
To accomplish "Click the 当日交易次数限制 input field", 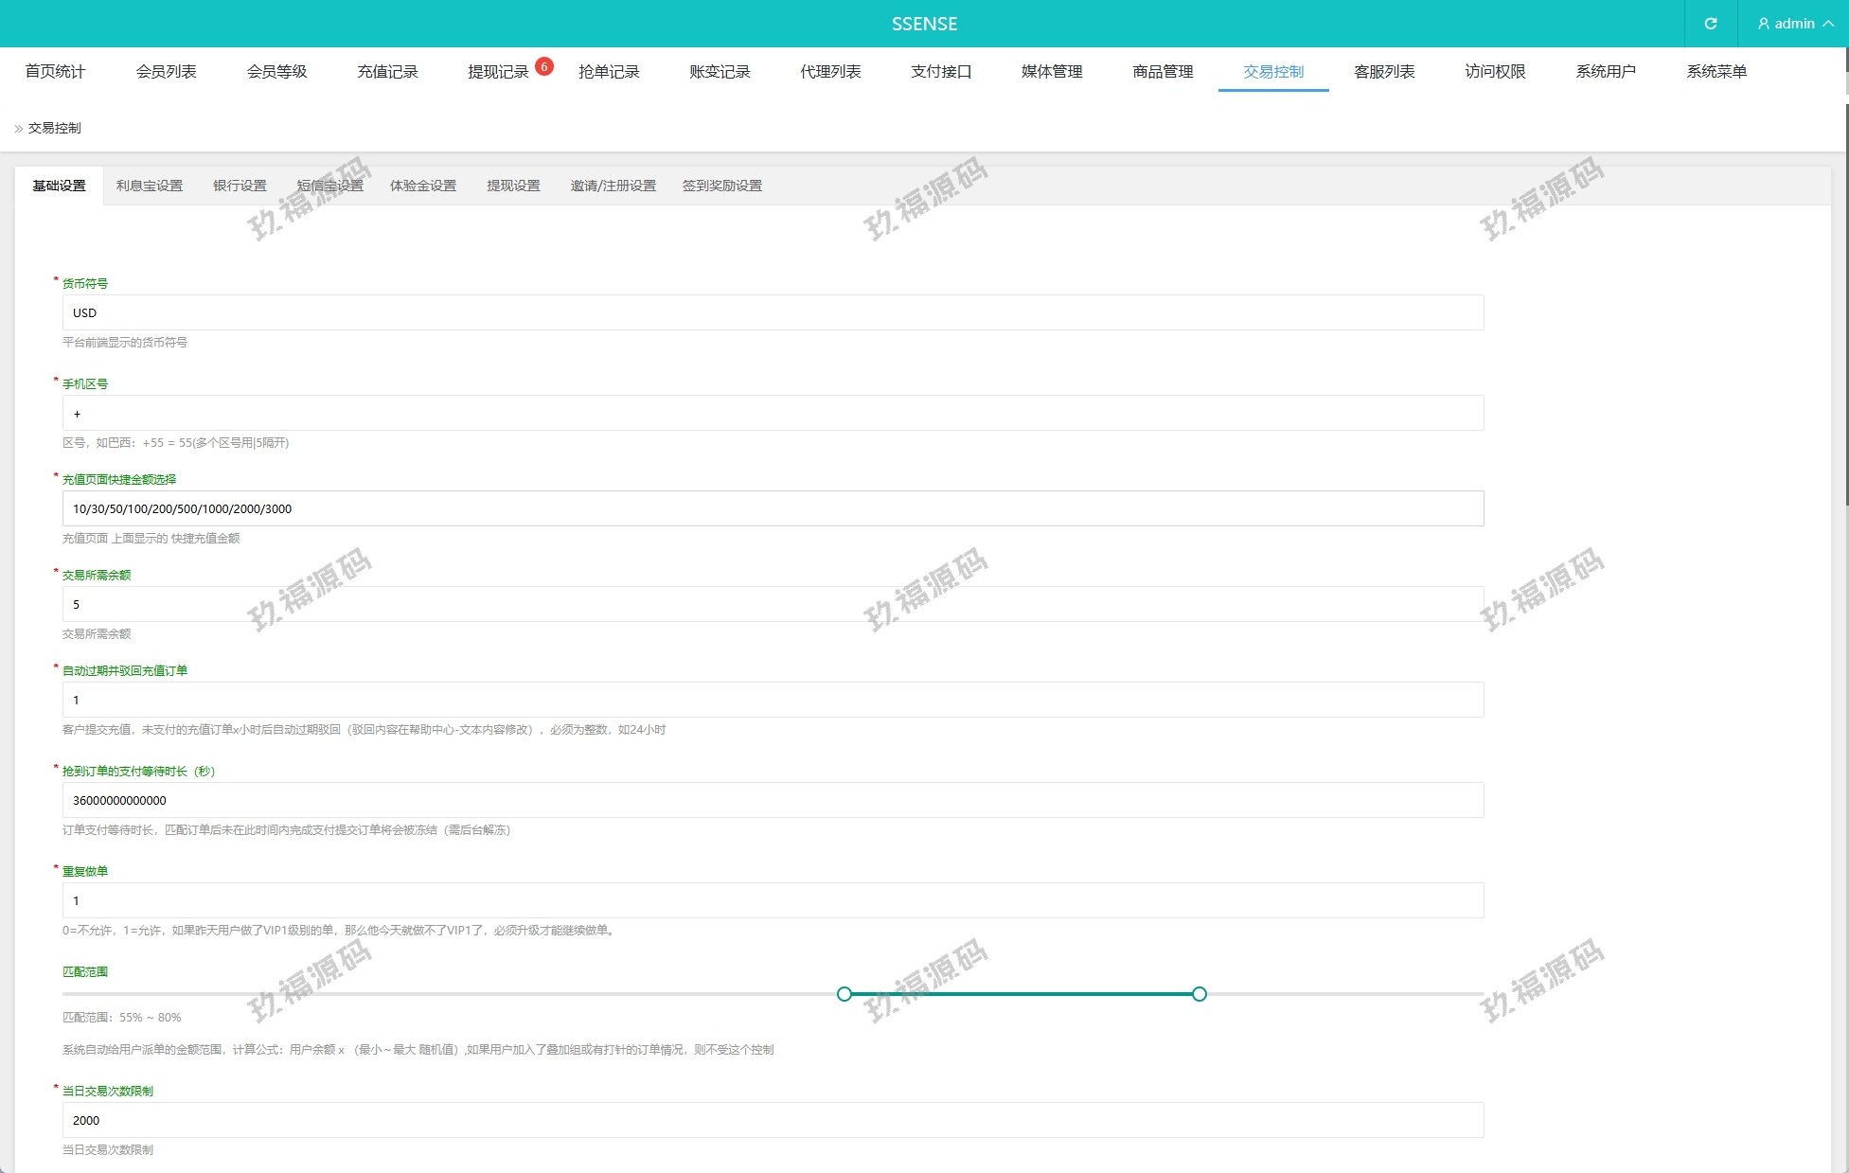I will 773,1120.
